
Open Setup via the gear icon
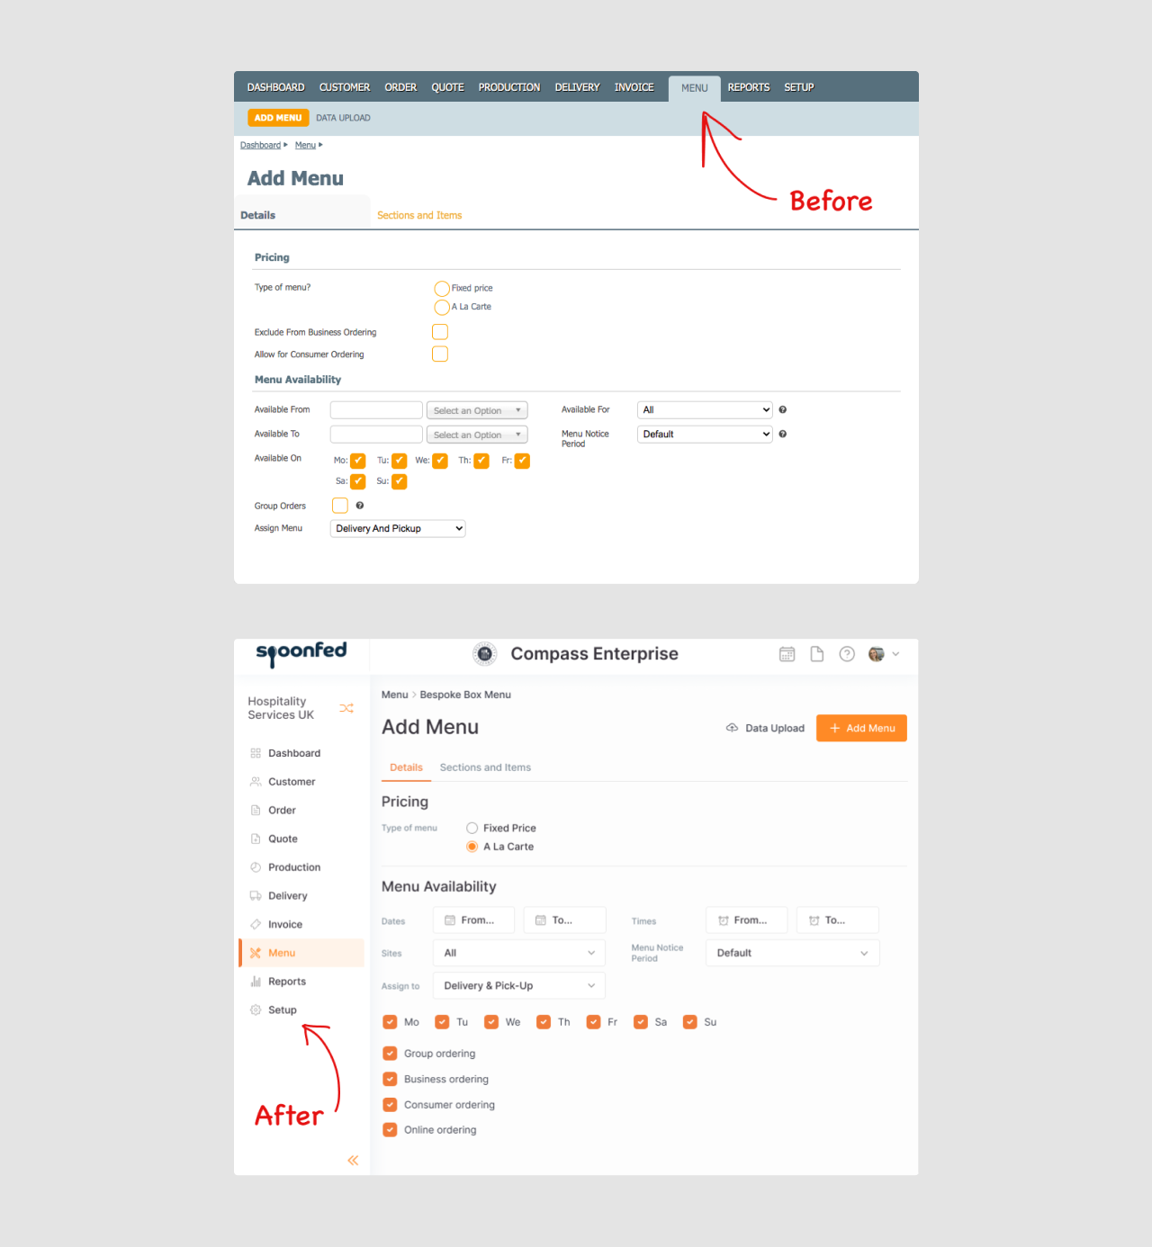(256, 1009)
